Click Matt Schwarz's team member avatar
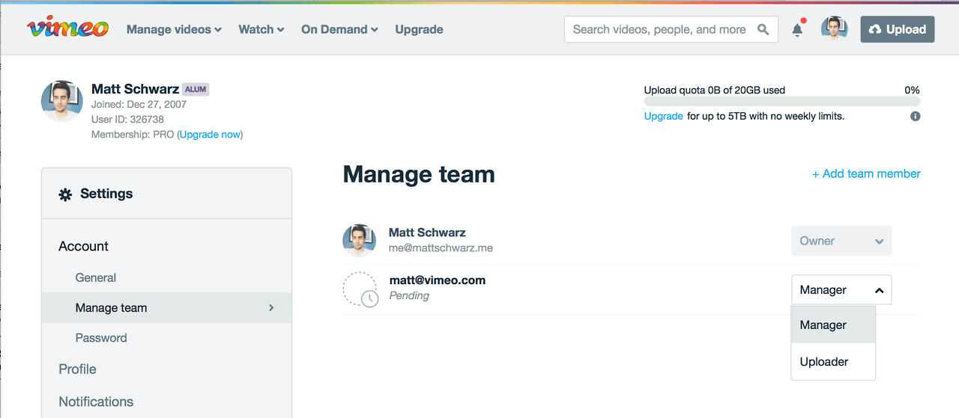The image size is (959, 418). (x=359, y=240)
